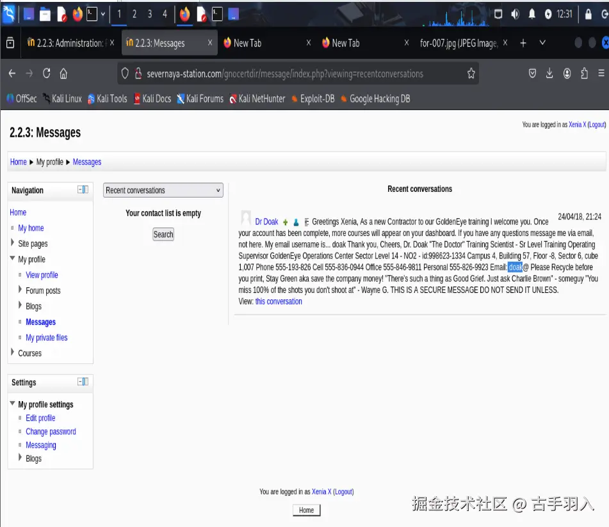Open the Recent conversations dropdown
This screenshot has height=527, width=609.
(163, 190)
